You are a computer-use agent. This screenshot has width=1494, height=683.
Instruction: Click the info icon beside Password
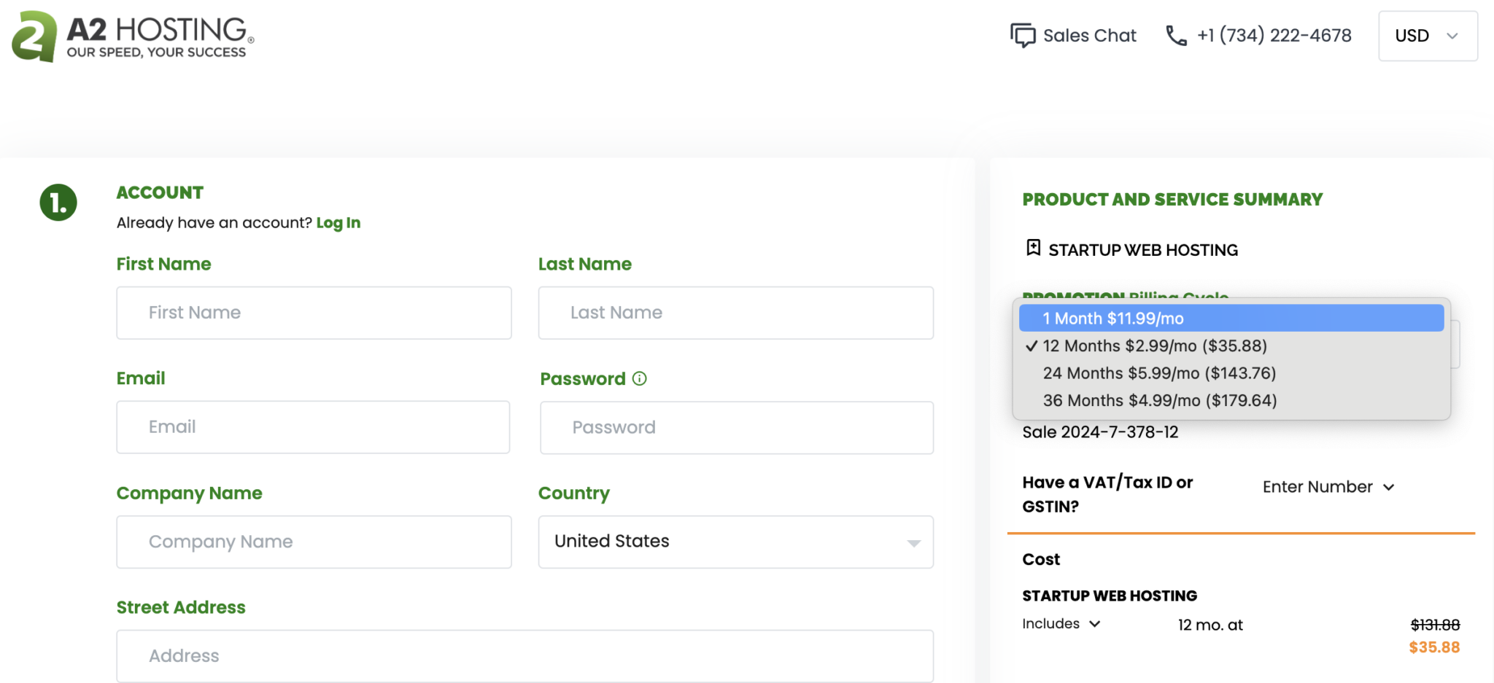tap(640, 378)
